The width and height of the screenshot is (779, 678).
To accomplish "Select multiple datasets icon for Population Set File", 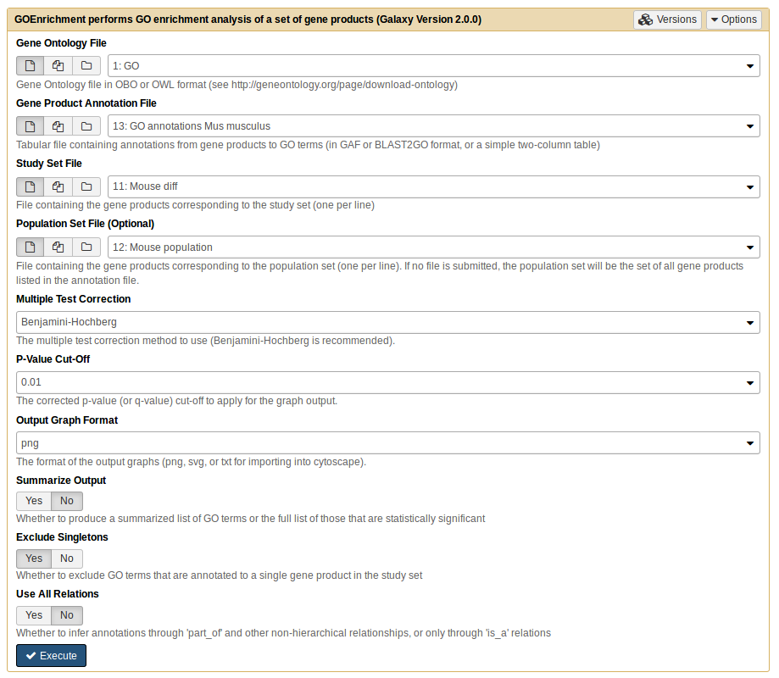I will tap(58, 247).
